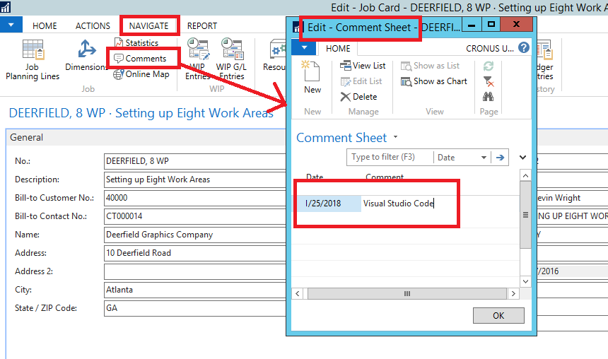Click Clear Filter icon in Page group
The height and width of the screenshot is (359, 608).
pos(489,81)
